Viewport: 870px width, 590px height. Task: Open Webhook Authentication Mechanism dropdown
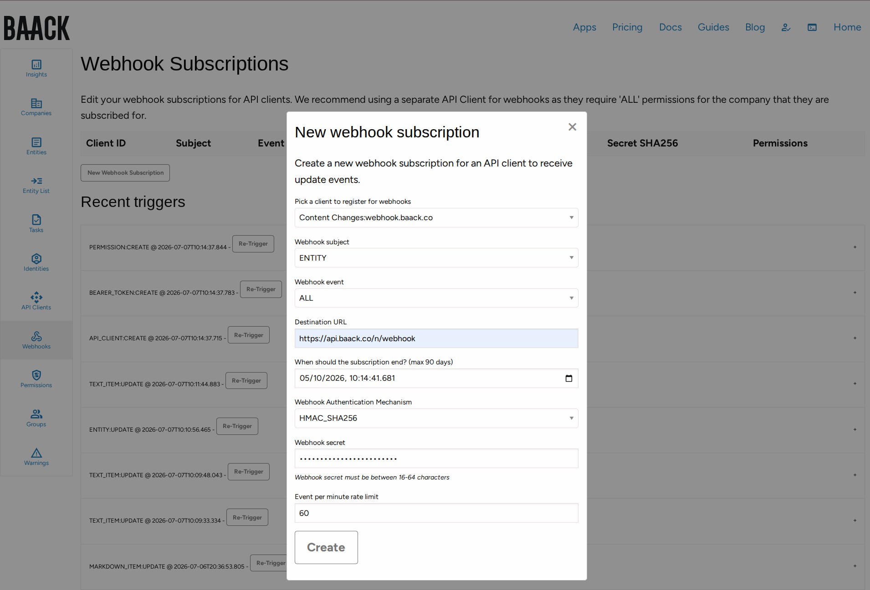point(436,419)
